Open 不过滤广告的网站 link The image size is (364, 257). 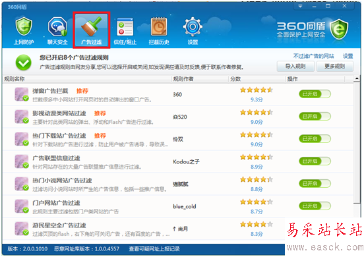point(314,56)
